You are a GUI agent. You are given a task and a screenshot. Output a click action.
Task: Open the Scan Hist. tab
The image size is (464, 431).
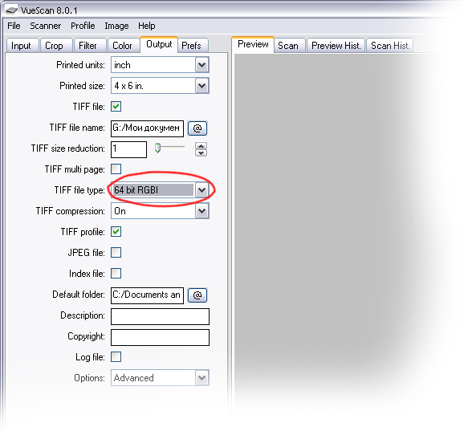pos(390,46)
